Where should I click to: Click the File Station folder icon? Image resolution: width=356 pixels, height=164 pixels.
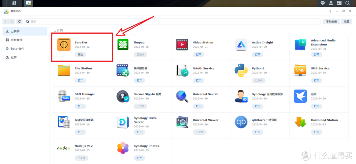tap(64, 70)
